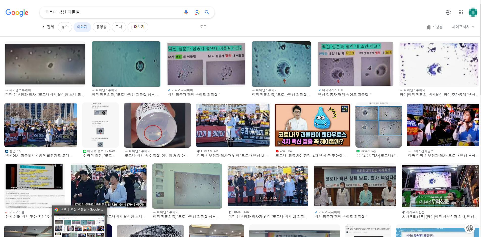Click the 미디어오늘 source favicon
This screenshot has height=237, width=481.
(x=7, y=212)
